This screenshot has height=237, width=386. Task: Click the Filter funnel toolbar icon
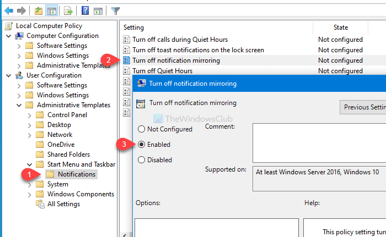115,10
